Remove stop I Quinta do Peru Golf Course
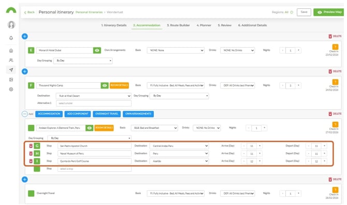The image size is (347, 205). coord(31,161)
